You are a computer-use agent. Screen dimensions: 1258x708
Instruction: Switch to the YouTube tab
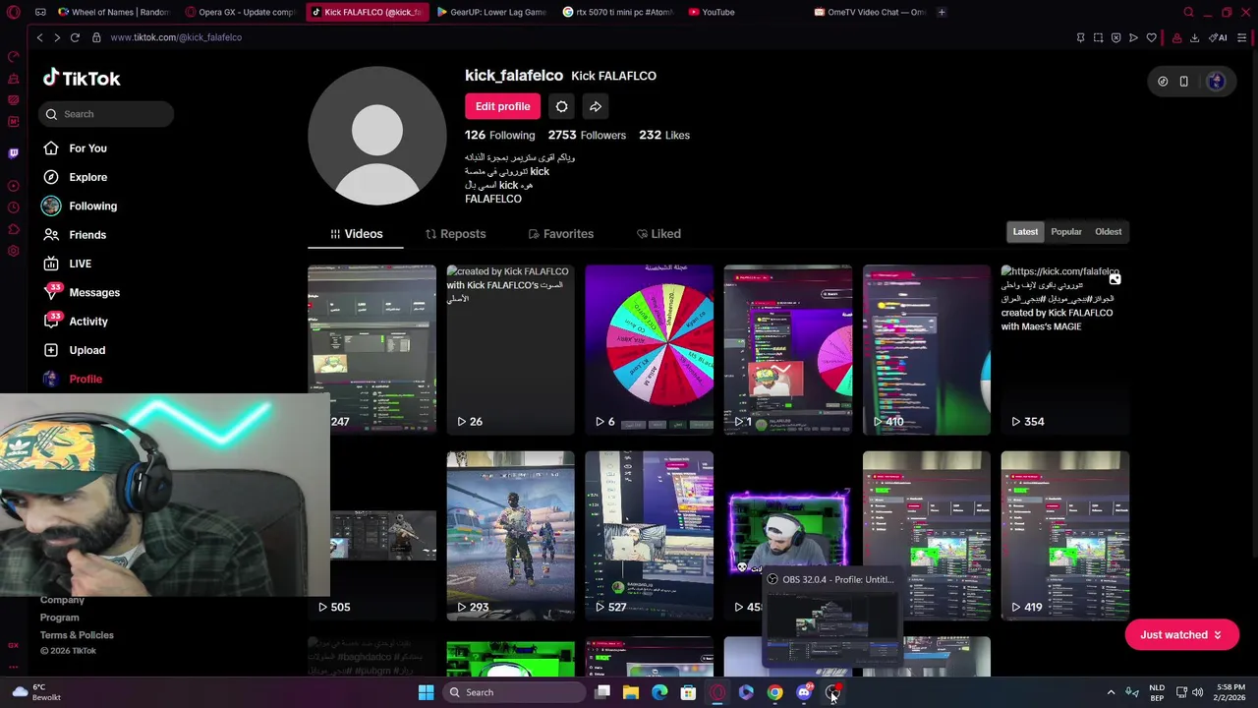coord(717,12)
